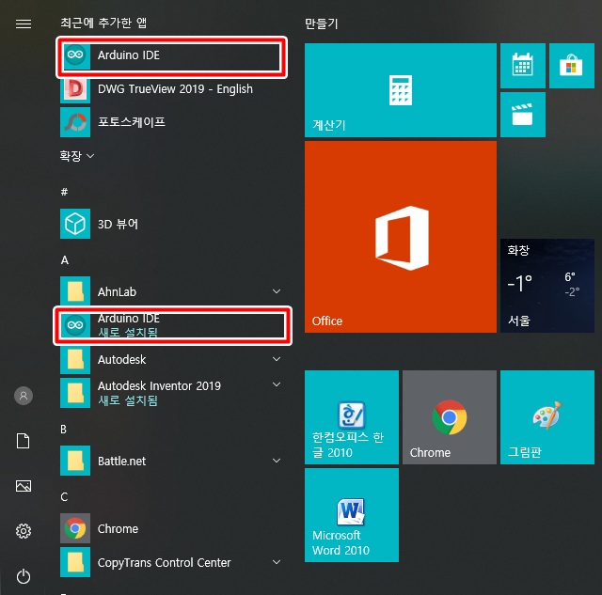Image resolution: width=602 pixels, height=595 pixels.
Task: Click the 만들기 tile group title
Action: click(322, 23)
